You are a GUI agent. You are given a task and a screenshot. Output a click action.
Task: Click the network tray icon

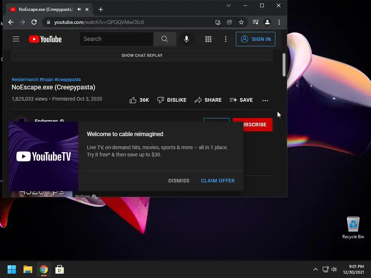[x=326, y=269]
